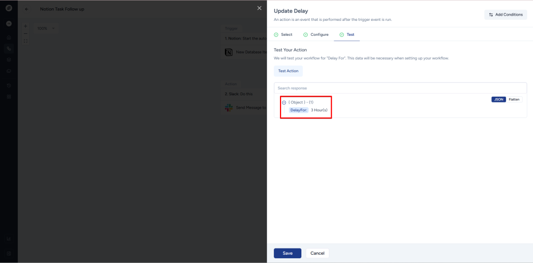This screenshot has height=263, width=533.
Task: Switch response view to Flatten
Action: [514, 99]
